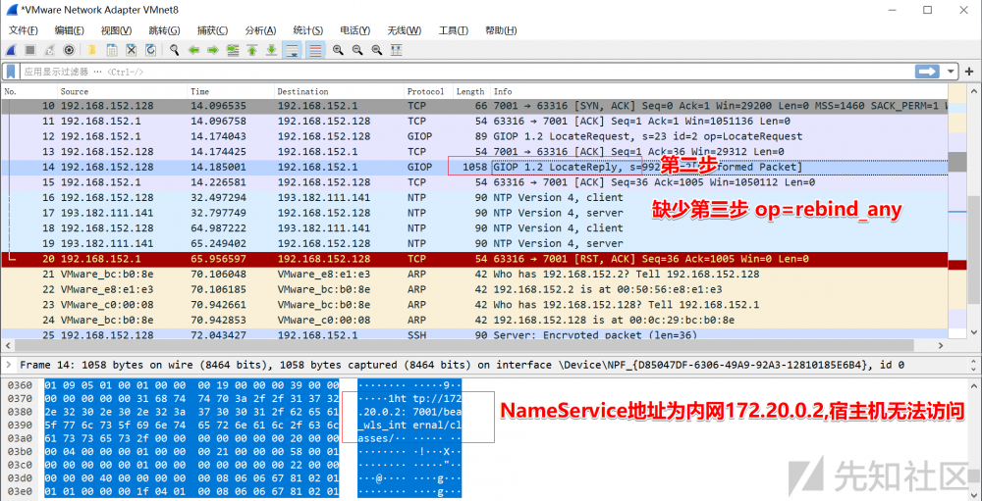Viewport: 982px width, 501px height.
Task: Open the 分析(A) menu
Action: [x=260, y=30]
